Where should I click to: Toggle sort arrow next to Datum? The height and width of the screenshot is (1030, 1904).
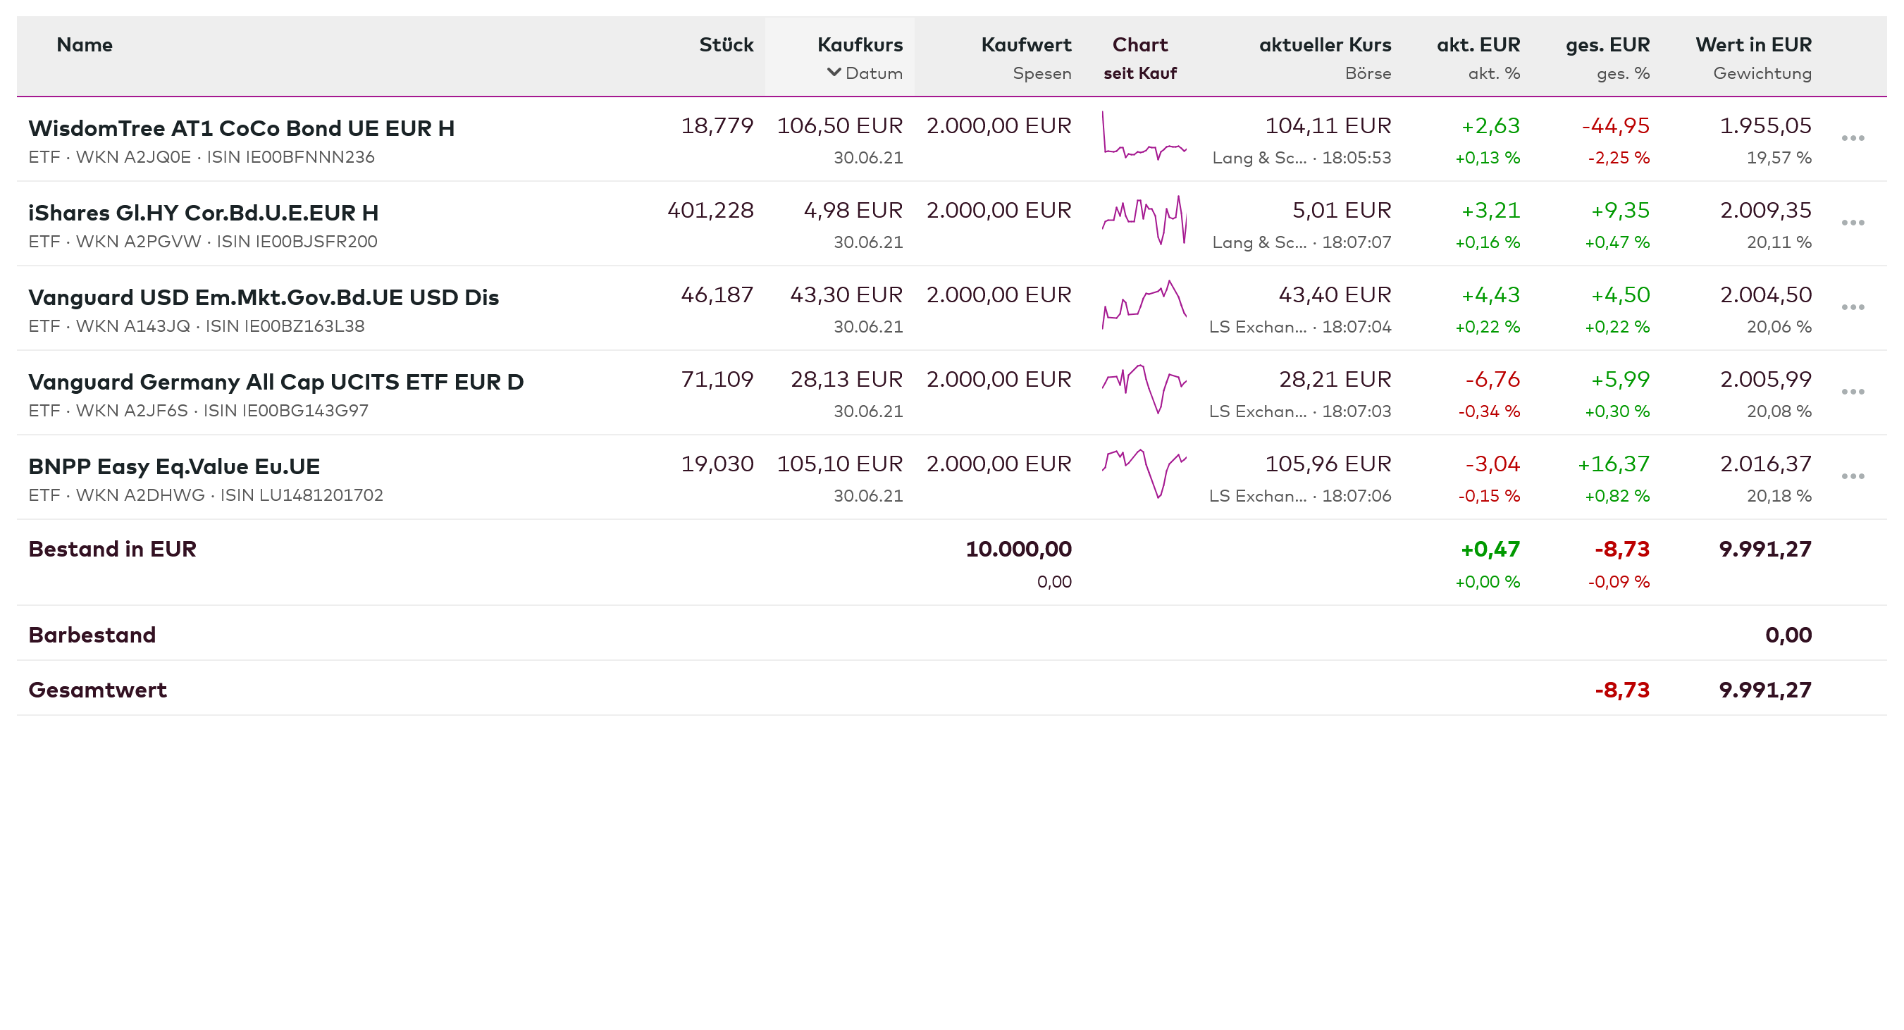[x=834, y=73]
